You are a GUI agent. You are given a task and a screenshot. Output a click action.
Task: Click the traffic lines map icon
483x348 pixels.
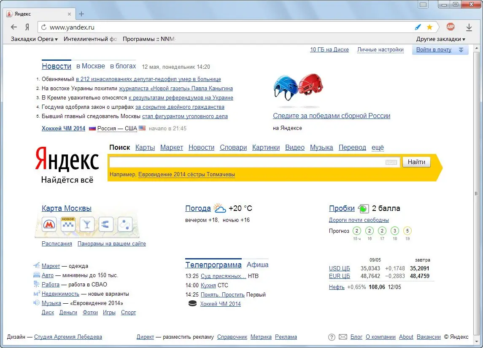pos(105,224)
